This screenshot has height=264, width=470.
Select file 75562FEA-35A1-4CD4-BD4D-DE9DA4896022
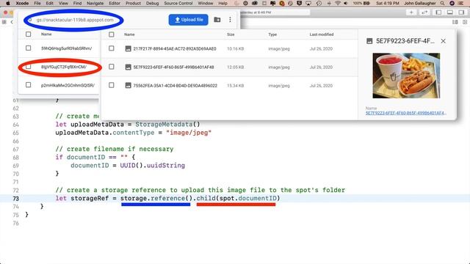pos(175,86)
